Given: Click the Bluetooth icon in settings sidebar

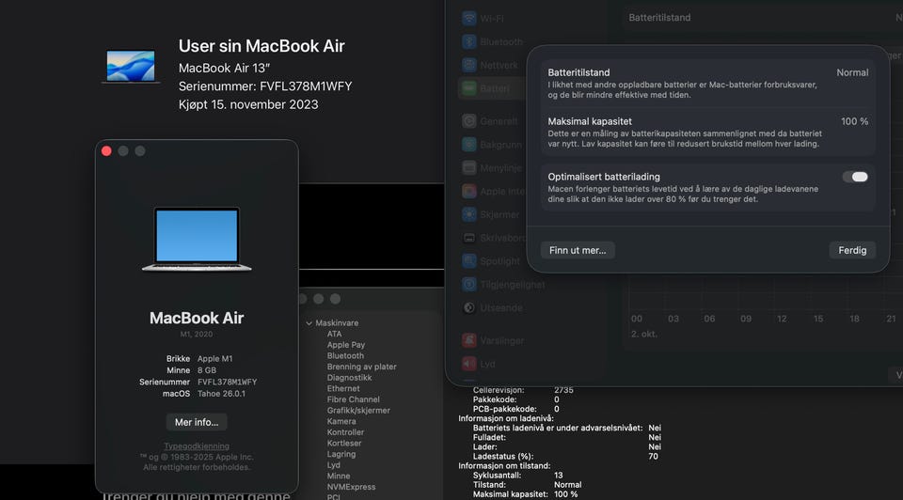Looking at the screenshot, I should (x=469, y=41).
